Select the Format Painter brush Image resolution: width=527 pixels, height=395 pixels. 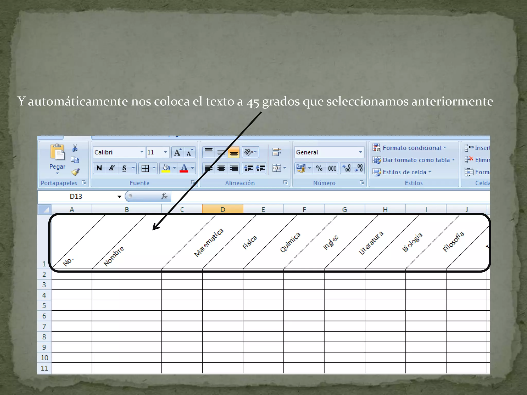pos(75,172)
